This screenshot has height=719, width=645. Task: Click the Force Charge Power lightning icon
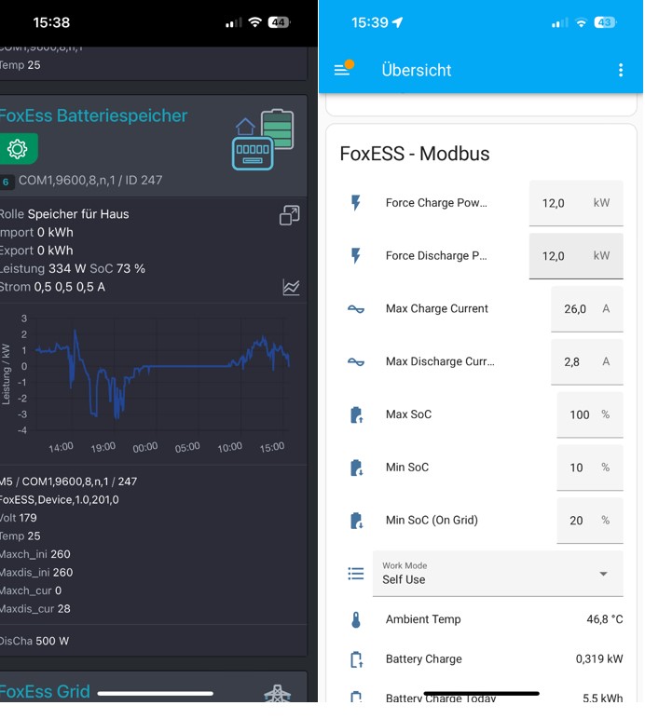click(x=355, y=203)
